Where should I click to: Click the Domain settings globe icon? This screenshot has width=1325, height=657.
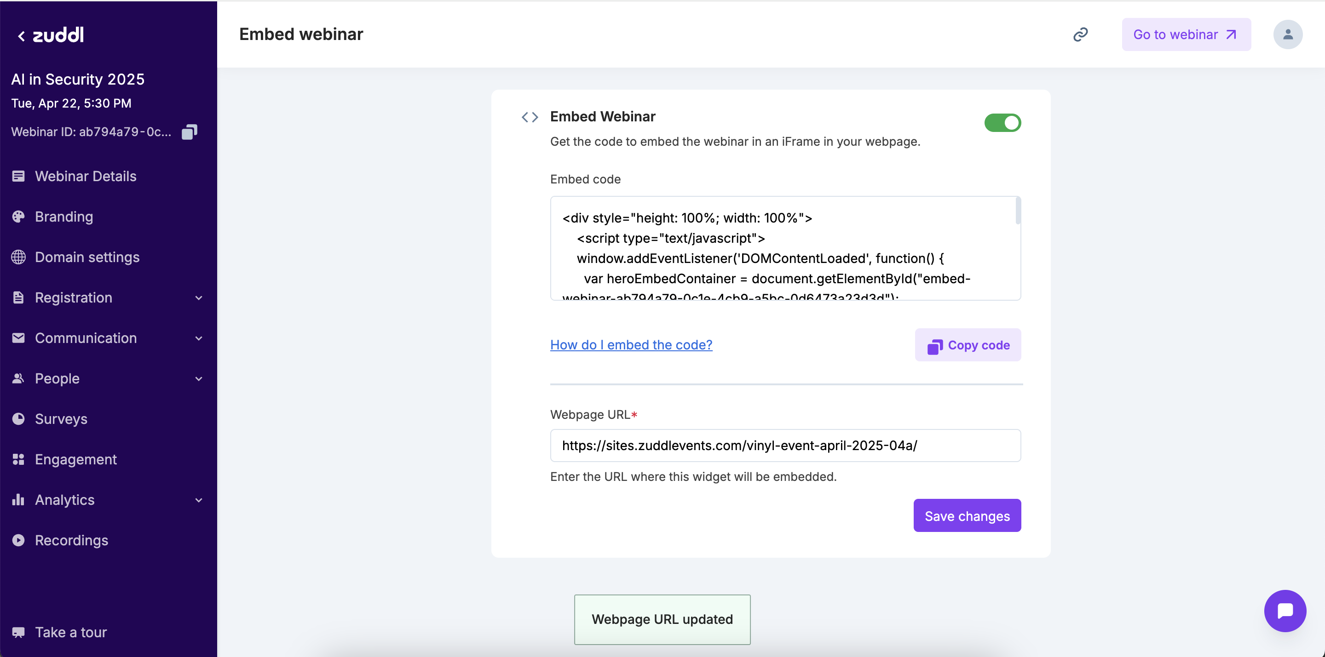click(18, 257)
